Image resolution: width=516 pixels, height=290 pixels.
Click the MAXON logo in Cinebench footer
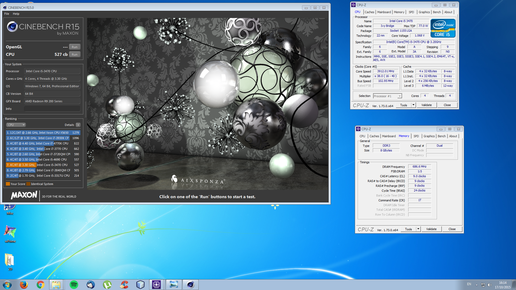24,195
